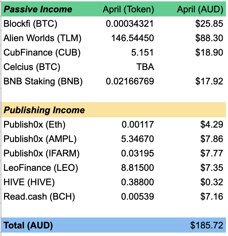Click the 'April (Token)' column header
This screenshot has width=228, height=236.
[128, 10]
